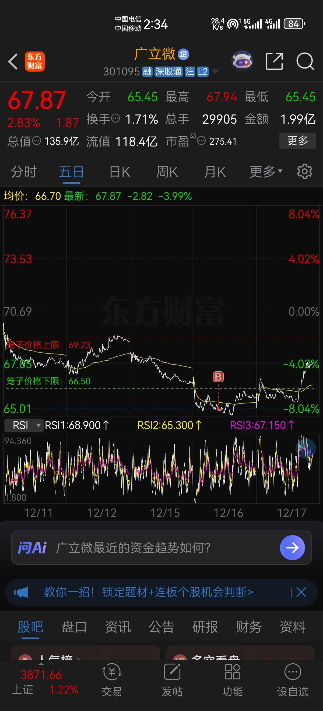This screenshot has width=323, height=711.
Task: Tap the back arrow icon
Action: point(13,61)
